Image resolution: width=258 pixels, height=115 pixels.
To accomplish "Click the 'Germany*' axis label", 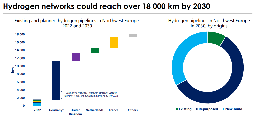I will [x=57, y=110].
